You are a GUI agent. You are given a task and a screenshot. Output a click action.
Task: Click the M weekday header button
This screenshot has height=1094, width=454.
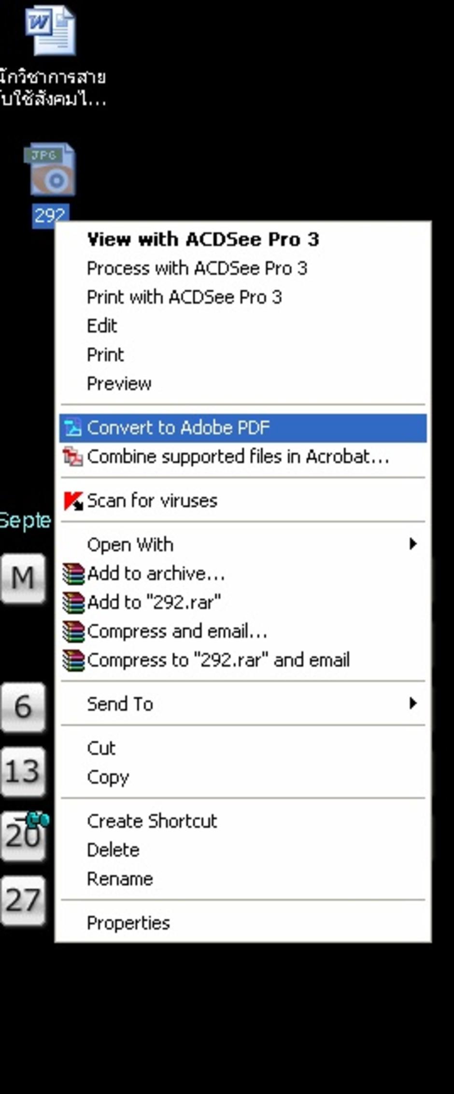click(x=23, y=578)
